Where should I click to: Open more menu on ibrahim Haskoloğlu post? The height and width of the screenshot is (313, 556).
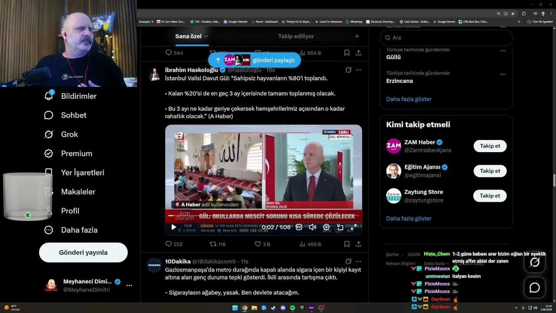(x=359, y=70)
